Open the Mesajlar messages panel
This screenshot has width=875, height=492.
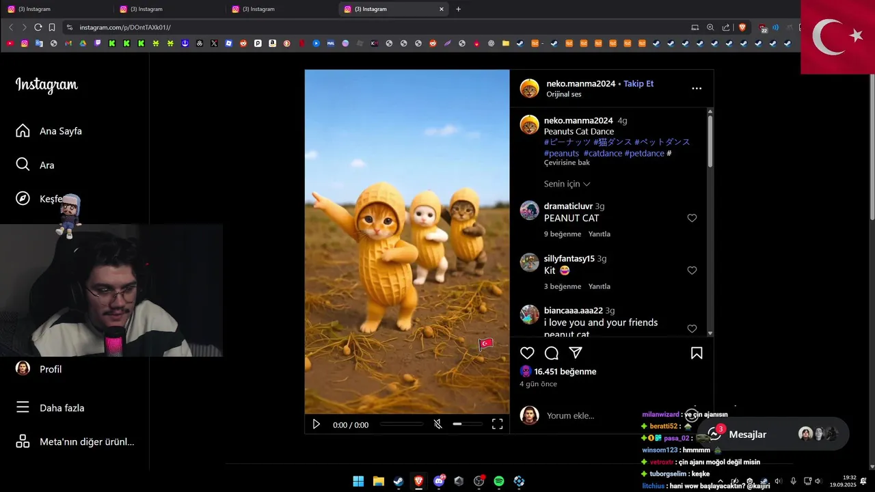pyautogui.click(x=773, y=434)
